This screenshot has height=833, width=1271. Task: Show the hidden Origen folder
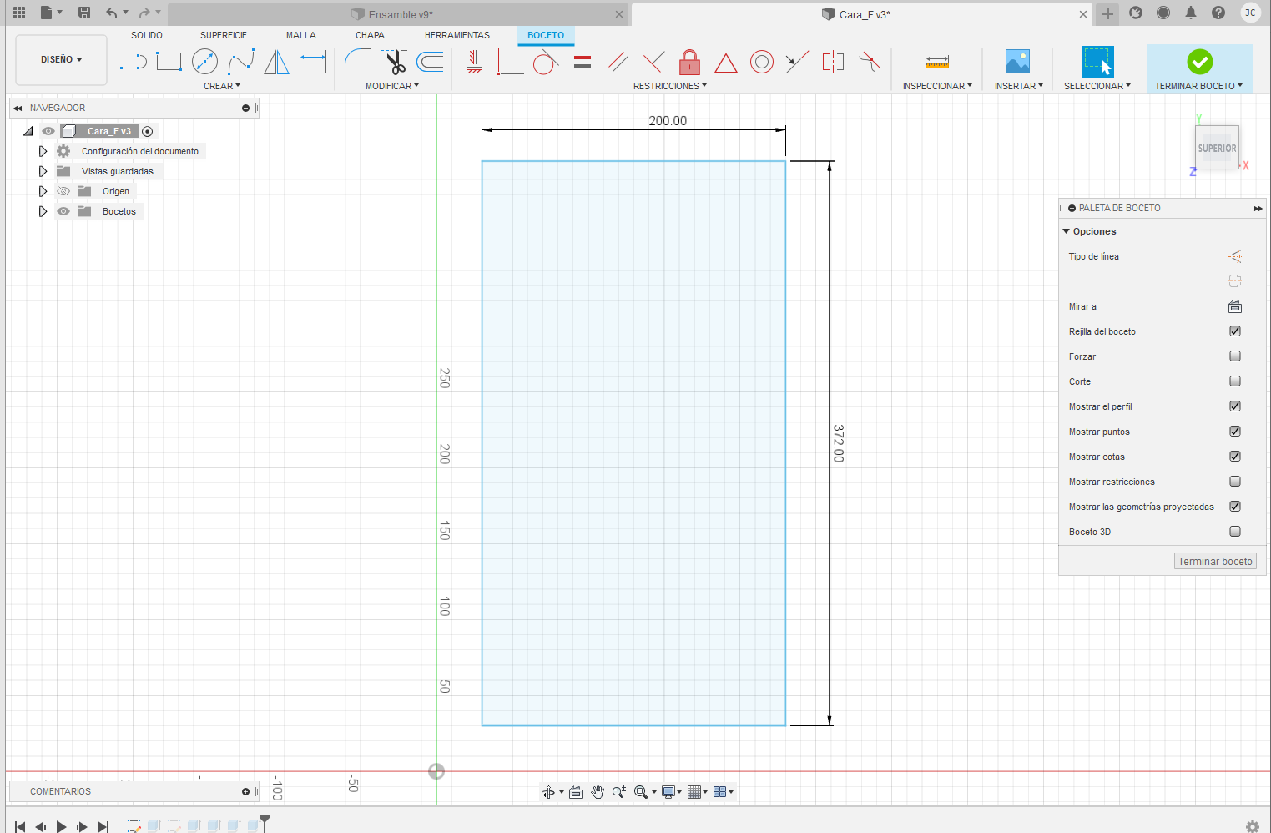(x=63, y=191)
